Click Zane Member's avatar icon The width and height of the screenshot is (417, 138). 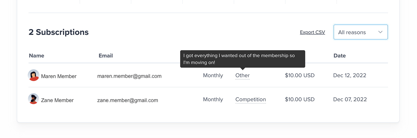click(x=34, y=99)
